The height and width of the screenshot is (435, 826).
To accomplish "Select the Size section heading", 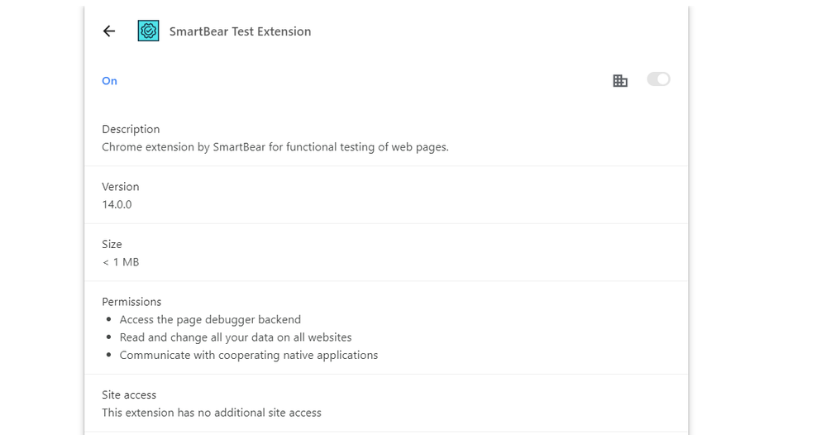I will (x=112, y=245).
